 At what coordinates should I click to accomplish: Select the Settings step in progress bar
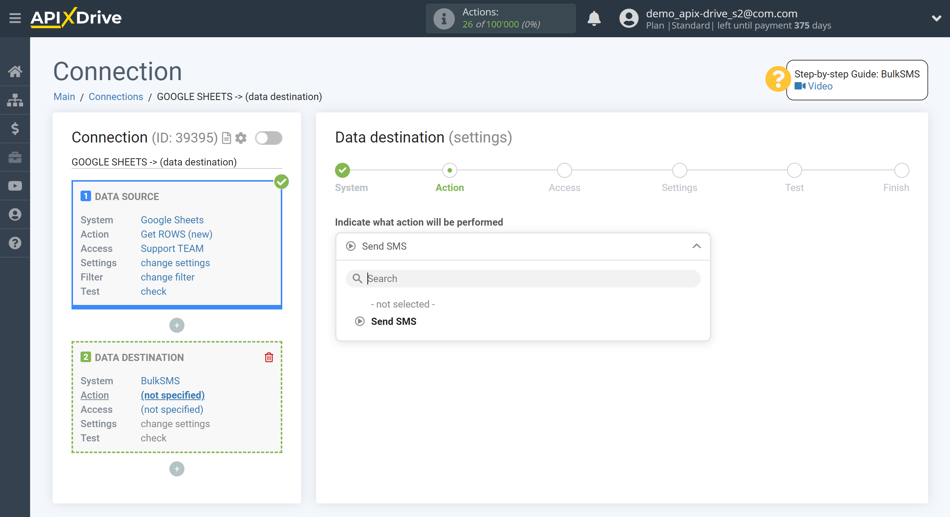679,171
